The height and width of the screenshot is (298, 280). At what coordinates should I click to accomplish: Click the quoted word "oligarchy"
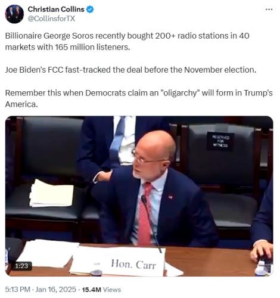(x=181, y=93)
